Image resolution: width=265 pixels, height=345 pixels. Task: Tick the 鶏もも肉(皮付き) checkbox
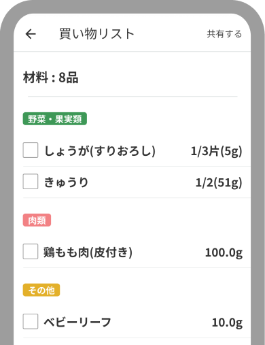[31, 251]
